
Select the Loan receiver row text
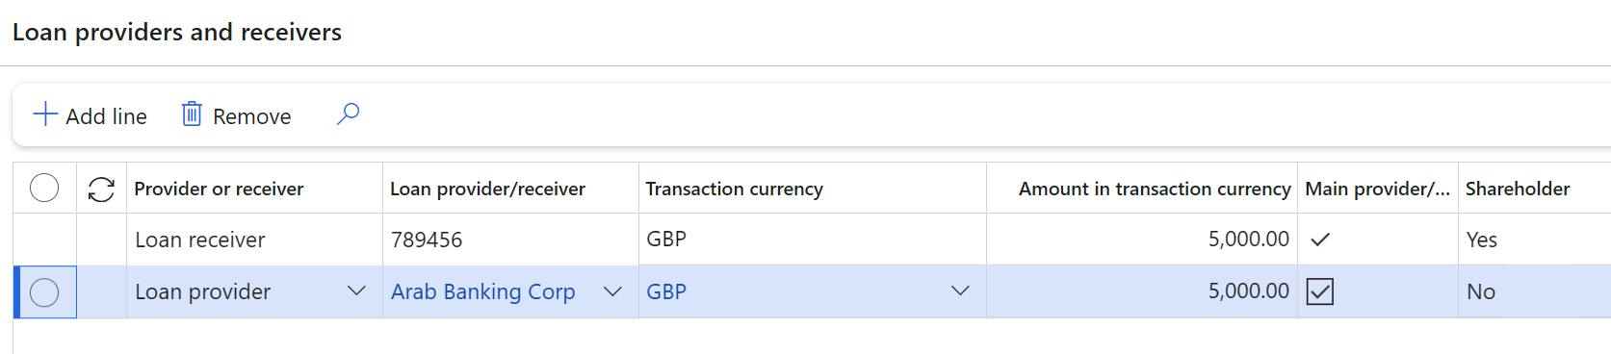(x=199, y=240)
